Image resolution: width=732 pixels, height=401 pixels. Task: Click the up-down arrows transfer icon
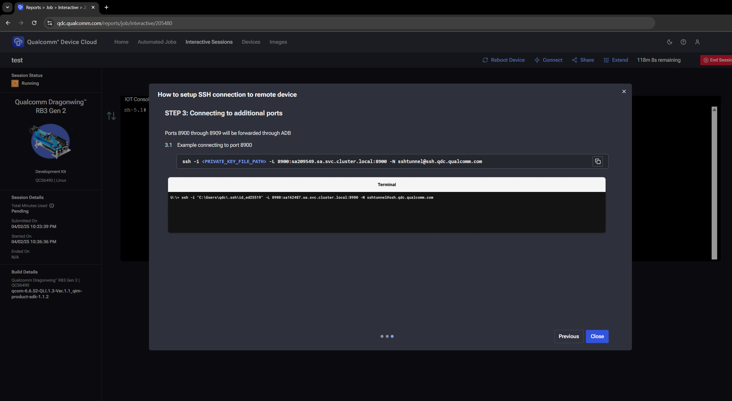point(111,116)
